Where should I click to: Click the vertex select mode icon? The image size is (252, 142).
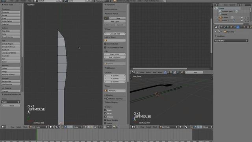pyautogui.click(x=86, y=127)
